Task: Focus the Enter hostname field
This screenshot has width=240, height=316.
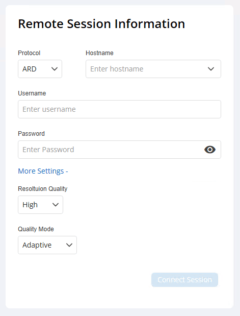Action: pos(153,69)
